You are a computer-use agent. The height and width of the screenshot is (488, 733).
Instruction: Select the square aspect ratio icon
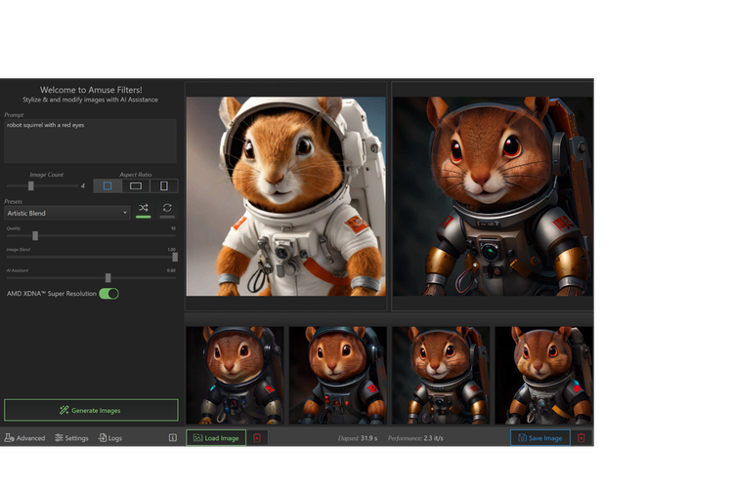108,185
